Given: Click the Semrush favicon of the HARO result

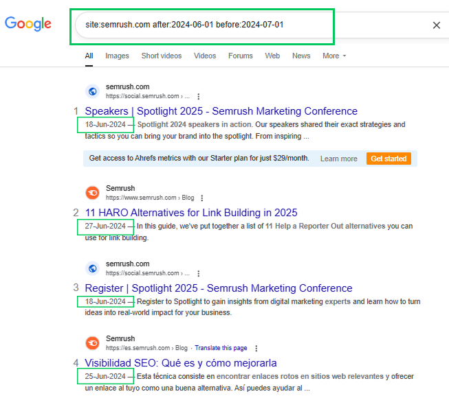Looking at the screenshot, I should coord(93,193).
